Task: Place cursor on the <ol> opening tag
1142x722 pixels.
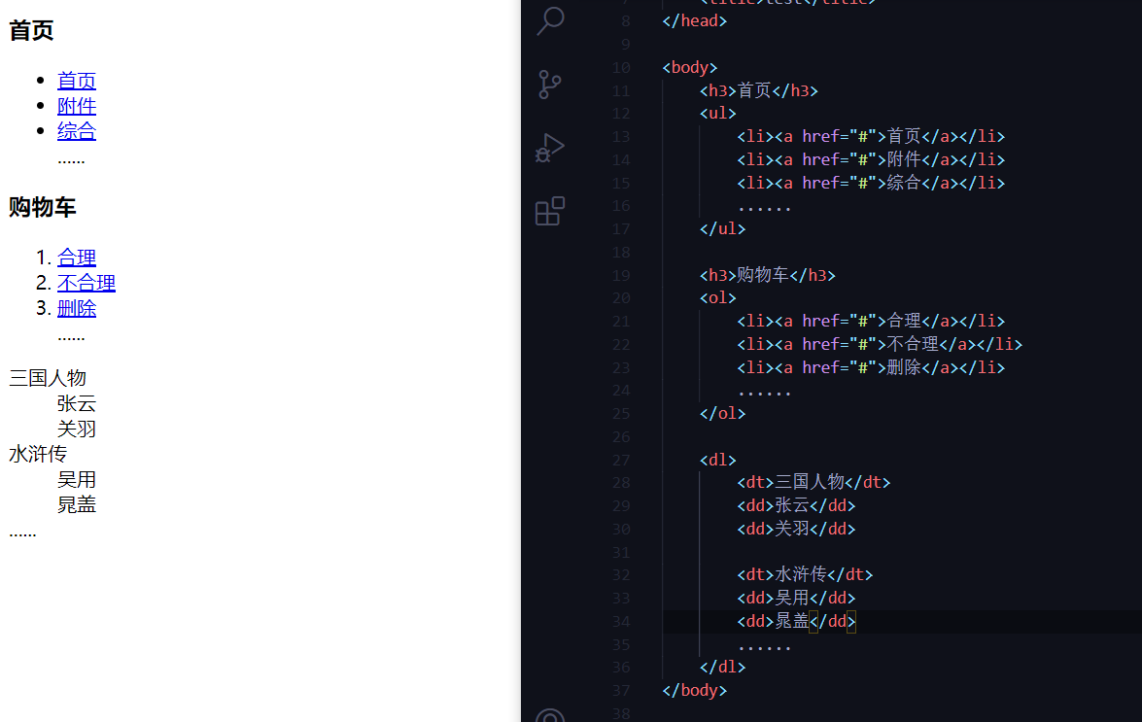Action: coord(718,297)
